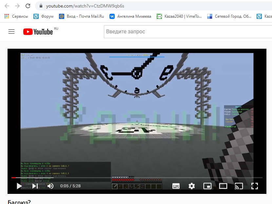Open Сетевой Город bookmark
The width and height of the screenshot is (272, 204).
point(229,16)
